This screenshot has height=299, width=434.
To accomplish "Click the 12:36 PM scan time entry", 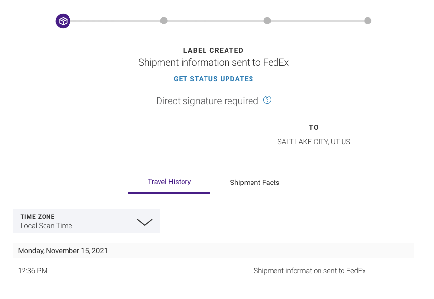I will tap(33, 271).
